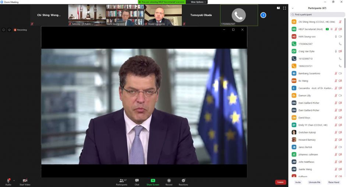This screenshot has width=346, height=187.
Task: Open the Chat panel
Action: (x=137, y=181)
